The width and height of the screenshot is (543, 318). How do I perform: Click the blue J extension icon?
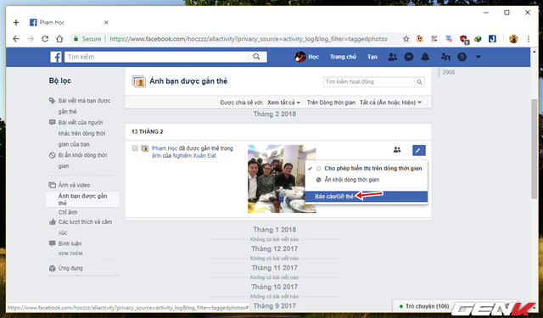[492, 39]
